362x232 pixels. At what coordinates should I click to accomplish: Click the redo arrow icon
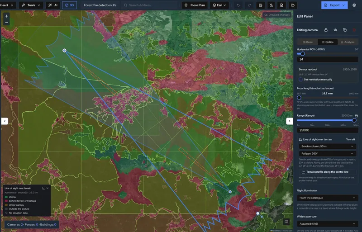pyautogui.click(x=249, y=5)
